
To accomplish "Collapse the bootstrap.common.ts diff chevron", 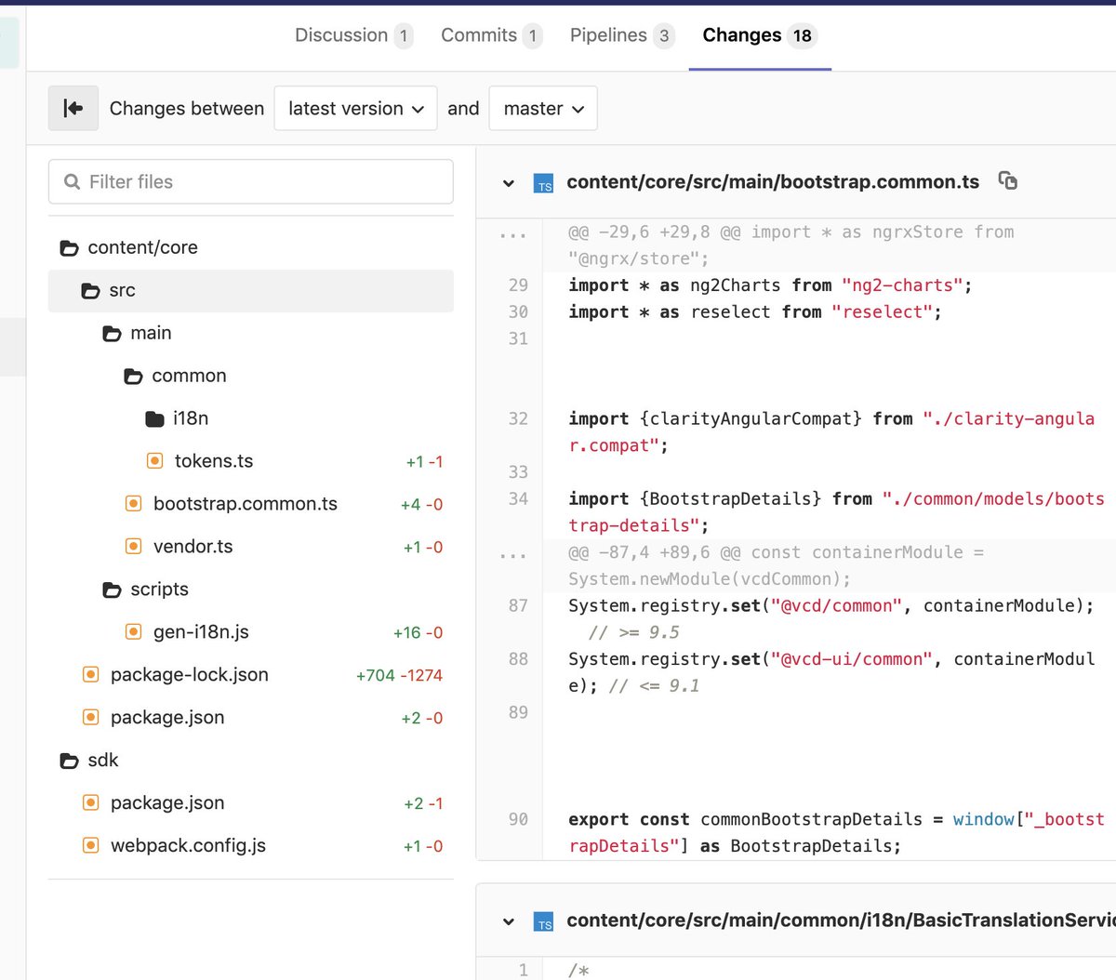I will click(x=509, y=183).
